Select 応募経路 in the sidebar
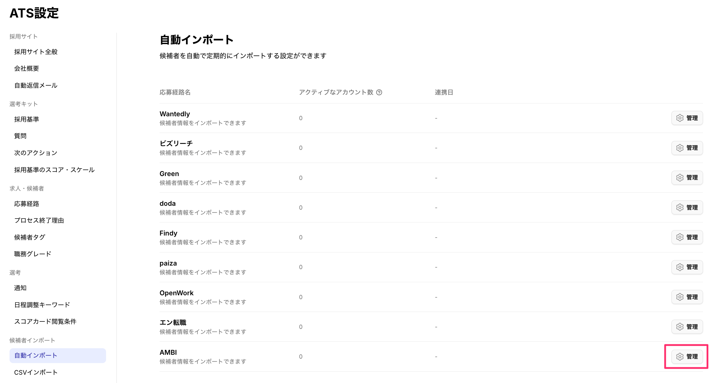 pos(27,204)
